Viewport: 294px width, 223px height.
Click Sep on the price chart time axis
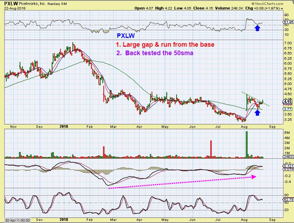click(x=272, y=126)
